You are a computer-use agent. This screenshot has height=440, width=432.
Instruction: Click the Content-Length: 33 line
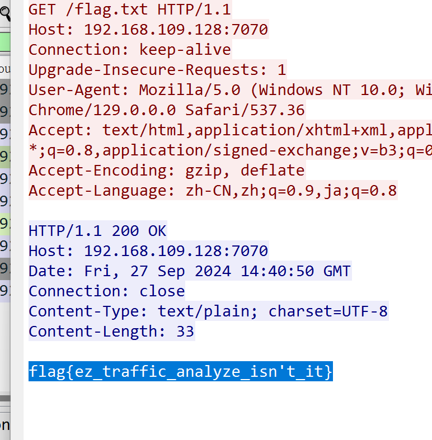pos(111,331)
